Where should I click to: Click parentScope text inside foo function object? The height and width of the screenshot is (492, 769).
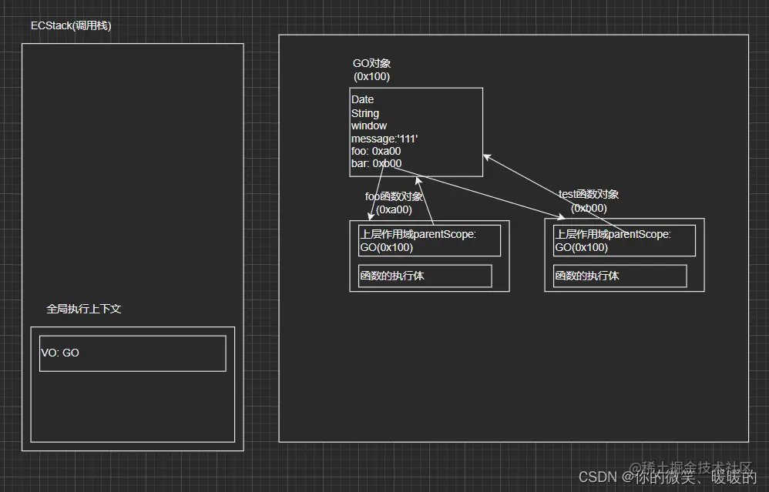[418, 240]
